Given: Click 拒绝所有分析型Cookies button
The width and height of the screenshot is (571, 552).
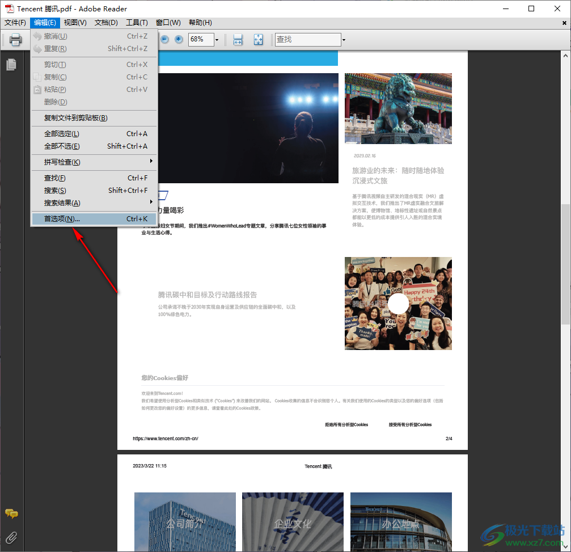Looking at the screenshot, I should (x=346, y=424).
